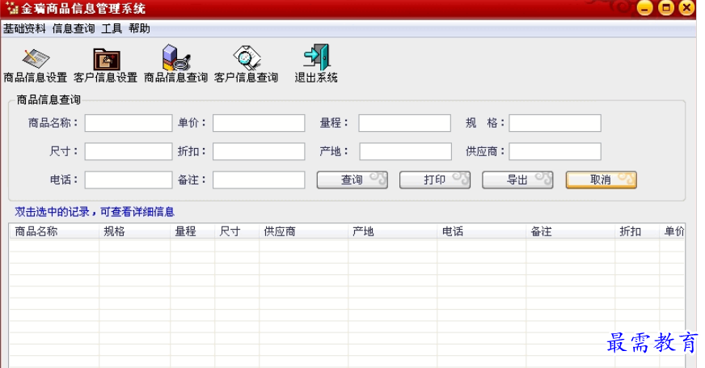Sort by 单价 column header
Viewport: 705px width, 368px height.
click(x=672, y=231)
